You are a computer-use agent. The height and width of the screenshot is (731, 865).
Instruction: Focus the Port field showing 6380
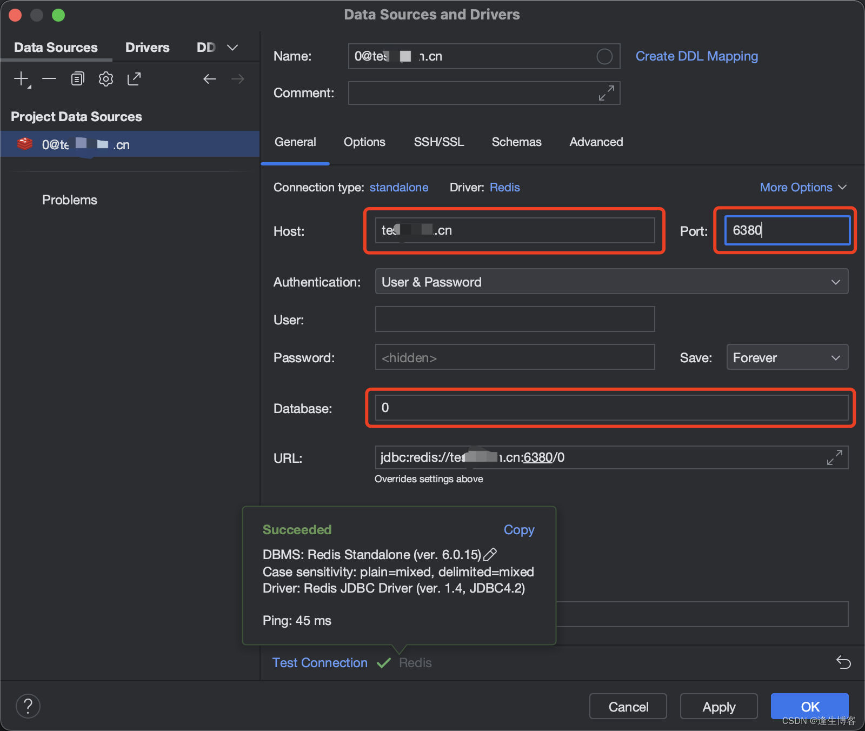tap(788, 230)
